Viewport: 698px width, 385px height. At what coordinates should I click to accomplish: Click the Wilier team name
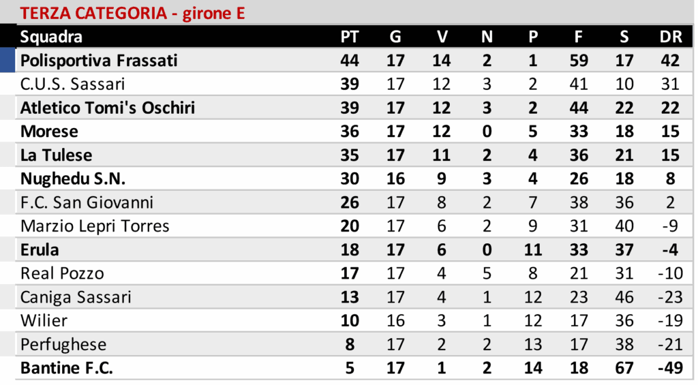pyautogui.click(x=44, y=320)
